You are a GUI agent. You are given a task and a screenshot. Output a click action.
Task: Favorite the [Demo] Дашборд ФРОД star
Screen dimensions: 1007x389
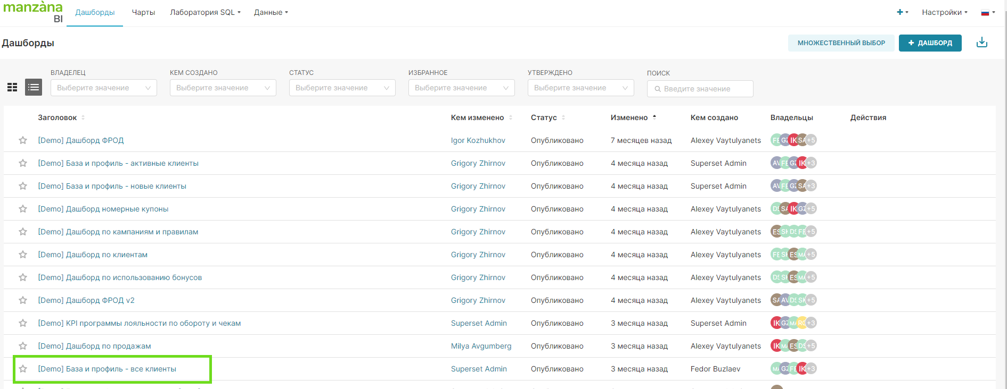tap(23, 140)
